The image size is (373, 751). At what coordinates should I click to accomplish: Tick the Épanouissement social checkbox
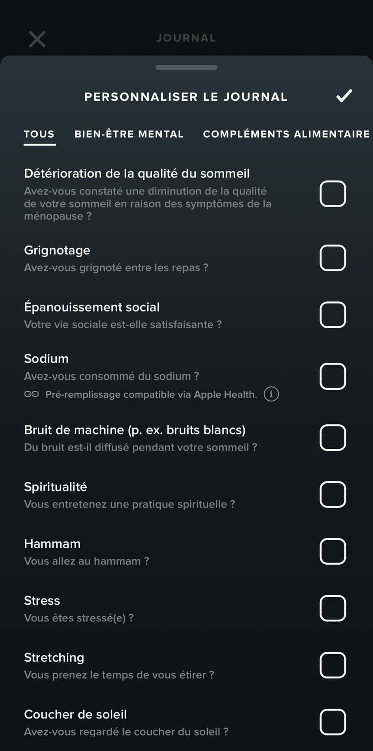click(333, 315)
